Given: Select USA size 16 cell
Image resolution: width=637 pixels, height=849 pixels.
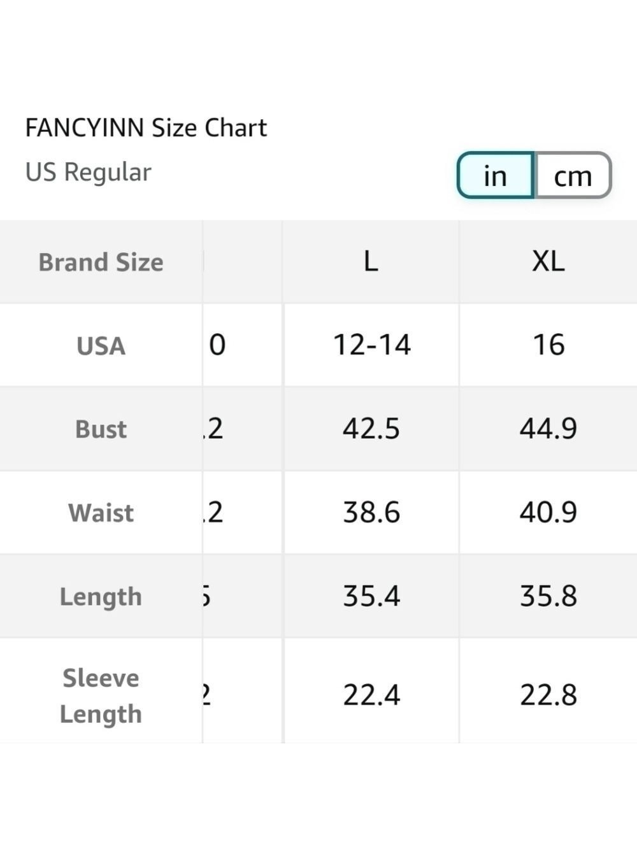Looking at the screenshot, I should point(548,345).
